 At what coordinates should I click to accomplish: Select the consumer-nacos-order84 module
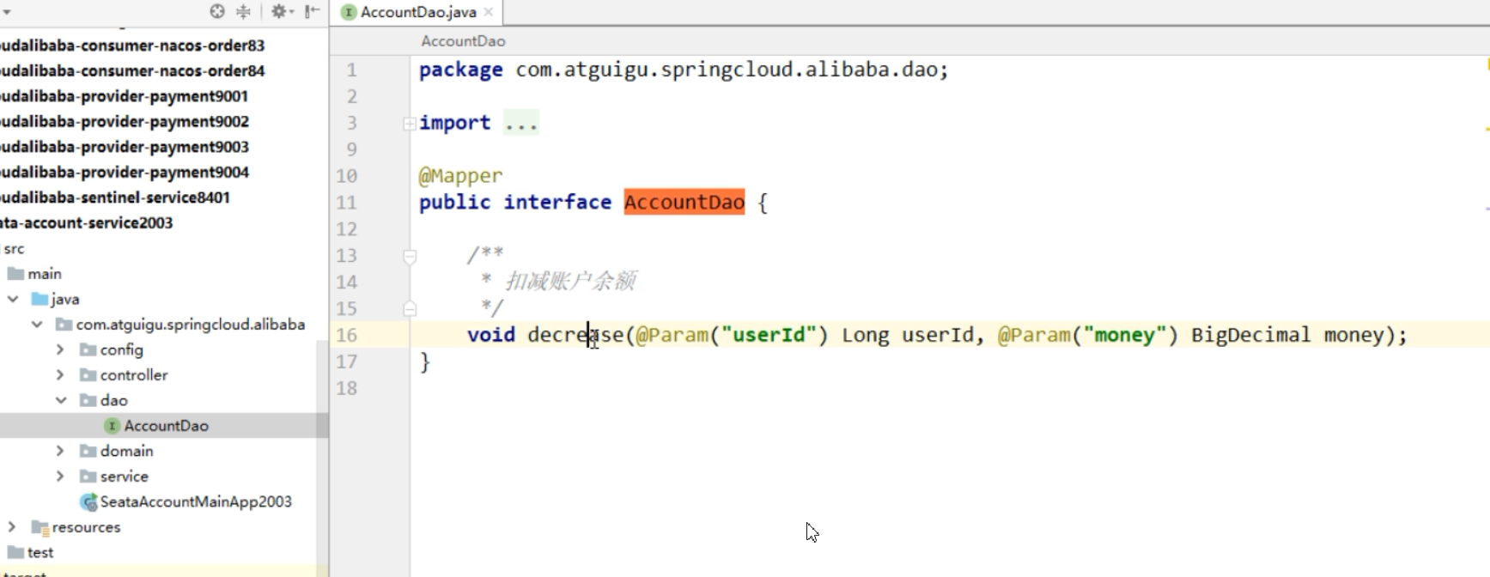pos(132,71)
